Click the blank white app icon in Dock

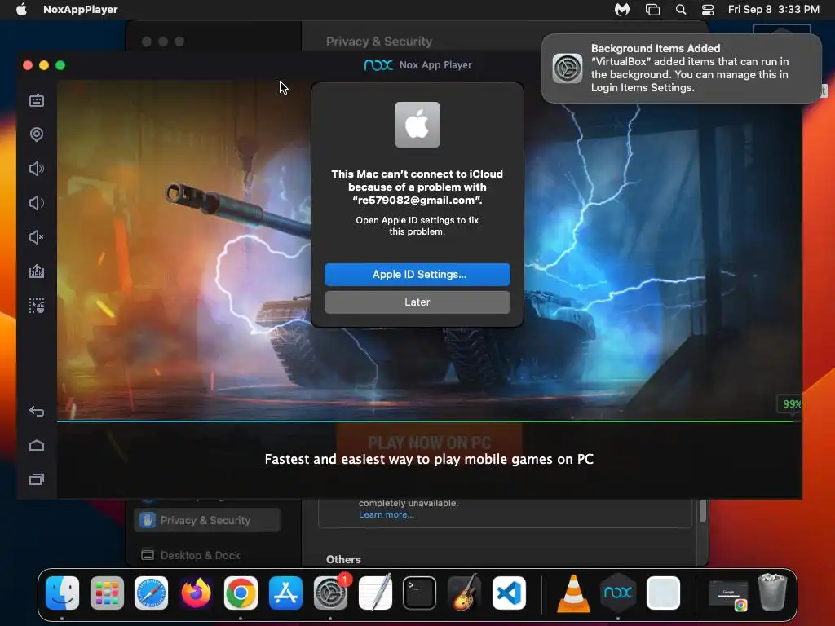pyautogui.click(x=663, y=593)
